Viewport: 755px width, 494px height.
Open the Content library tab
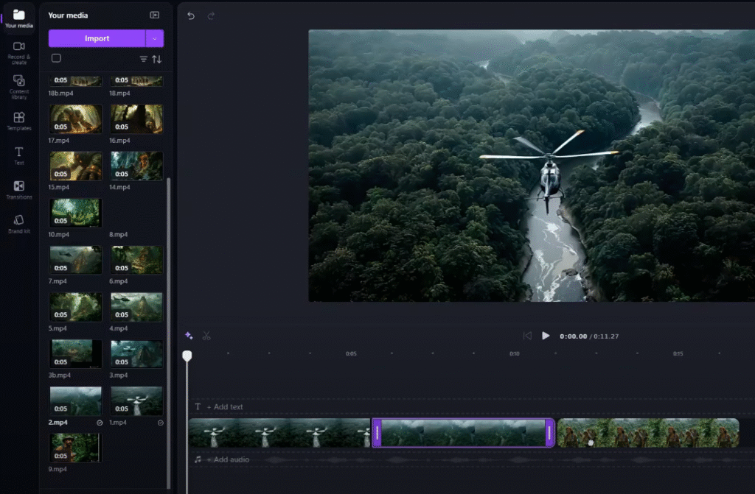18,87
